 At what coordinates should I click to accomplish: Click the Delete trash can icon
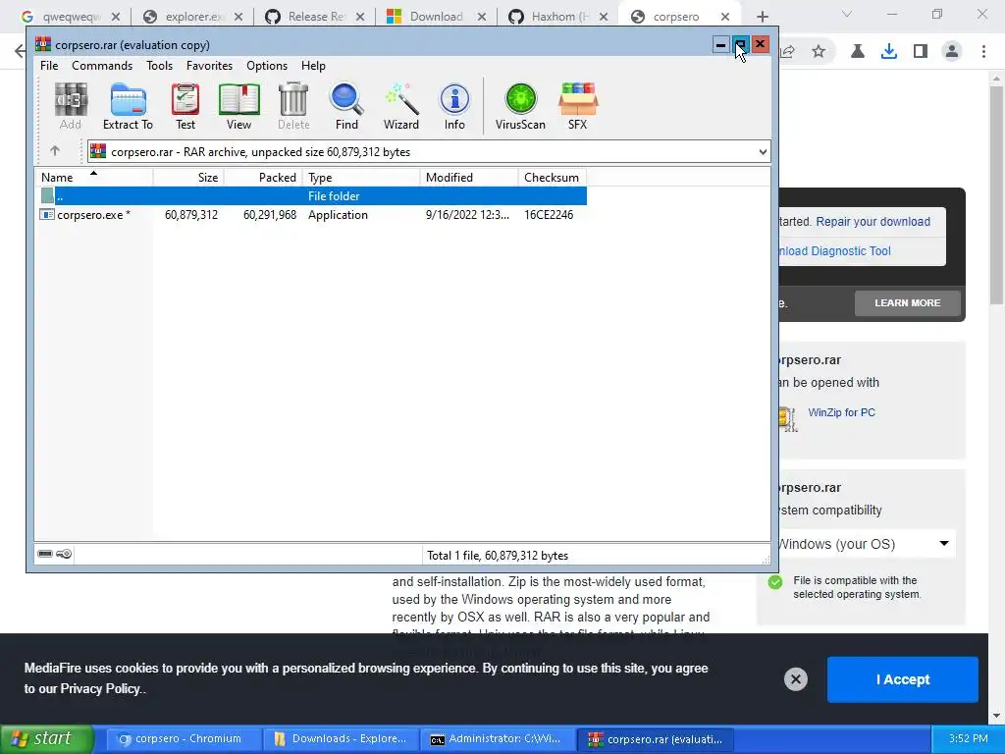(293, 106)
